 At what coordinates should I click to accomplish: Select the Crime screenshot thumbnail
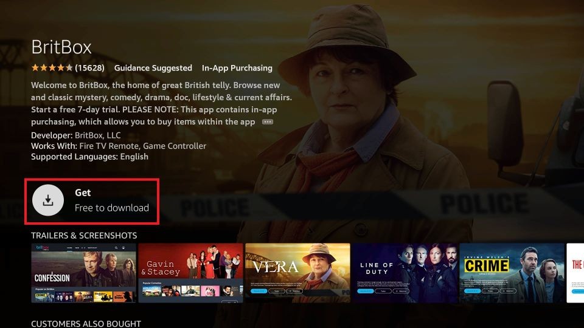pyautogui.click(x=512, y=273)
